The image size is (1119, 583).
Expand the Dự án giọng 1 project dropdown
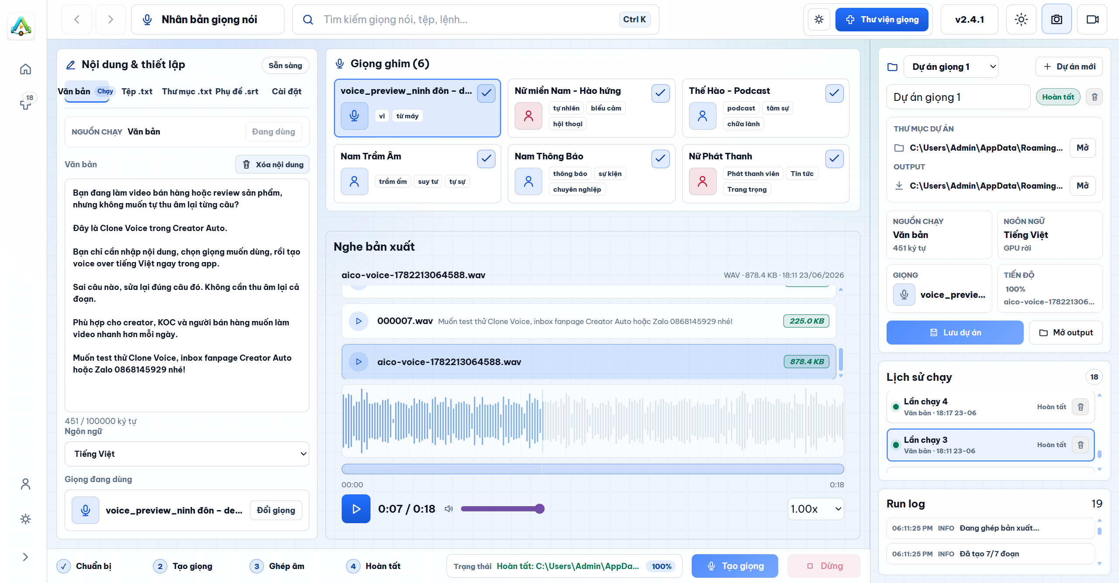pyautogui.click(x=951, y=66)
